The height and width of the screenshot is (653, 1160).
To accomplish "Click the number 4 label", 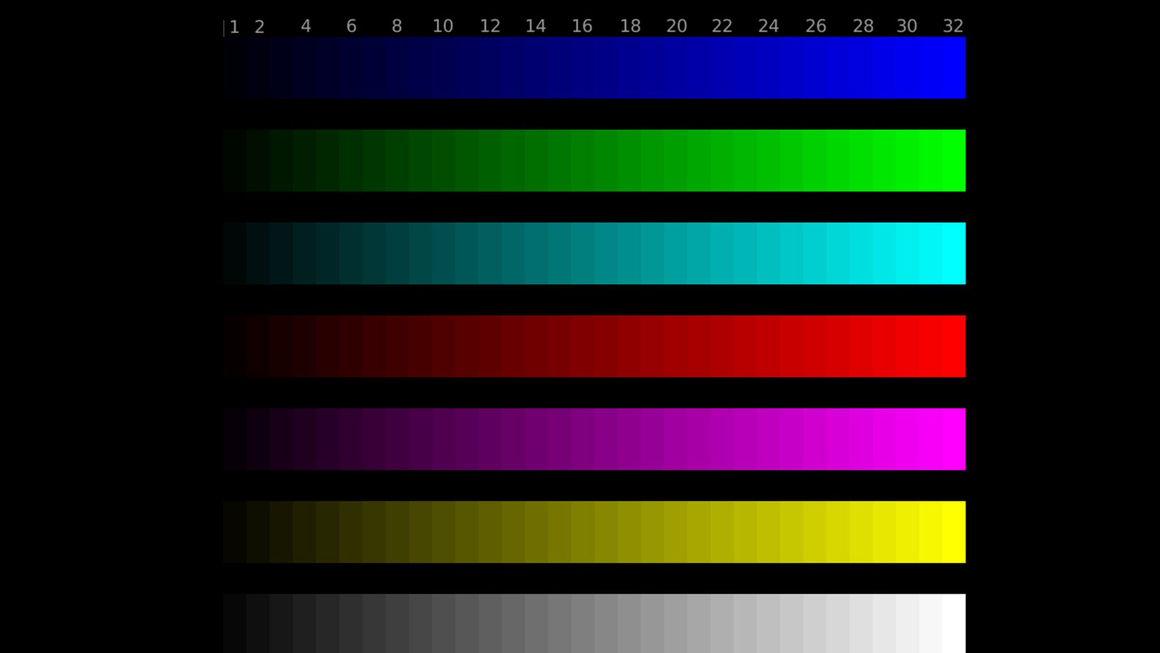I will point(306,26).
